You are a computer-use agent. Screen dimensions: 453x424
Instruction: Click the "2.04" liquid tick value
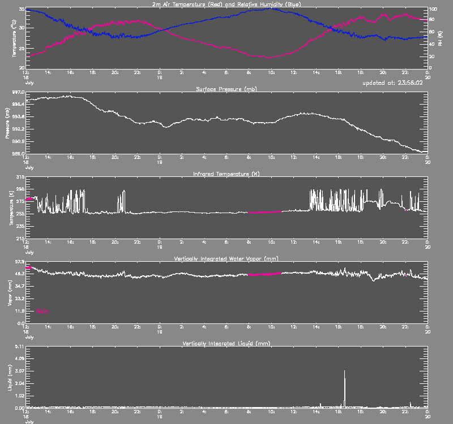point(20,383)
